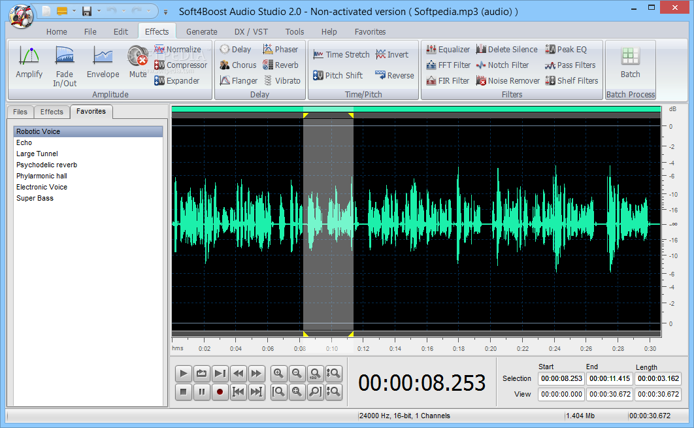The width and height of the screenshot is (694, 428).
Task: Apply the Vibrato effect
Action: click(282, 80)
